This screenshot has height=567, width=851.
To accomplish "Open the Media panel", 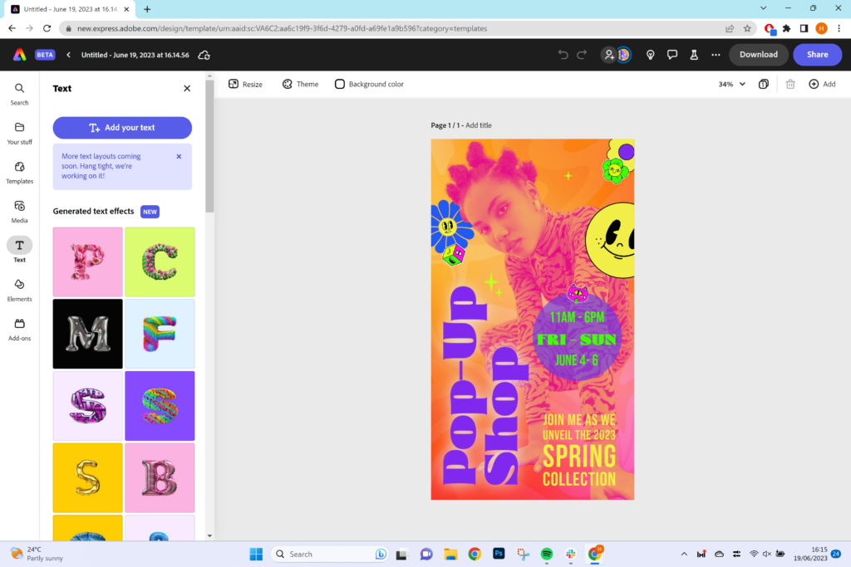I will 20,212.
